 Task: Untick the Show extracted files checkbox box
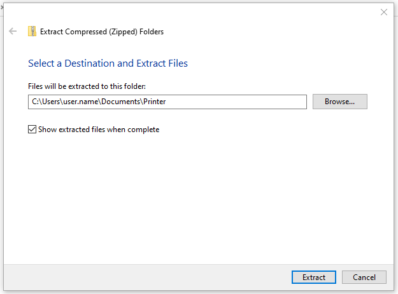(32, 130)
